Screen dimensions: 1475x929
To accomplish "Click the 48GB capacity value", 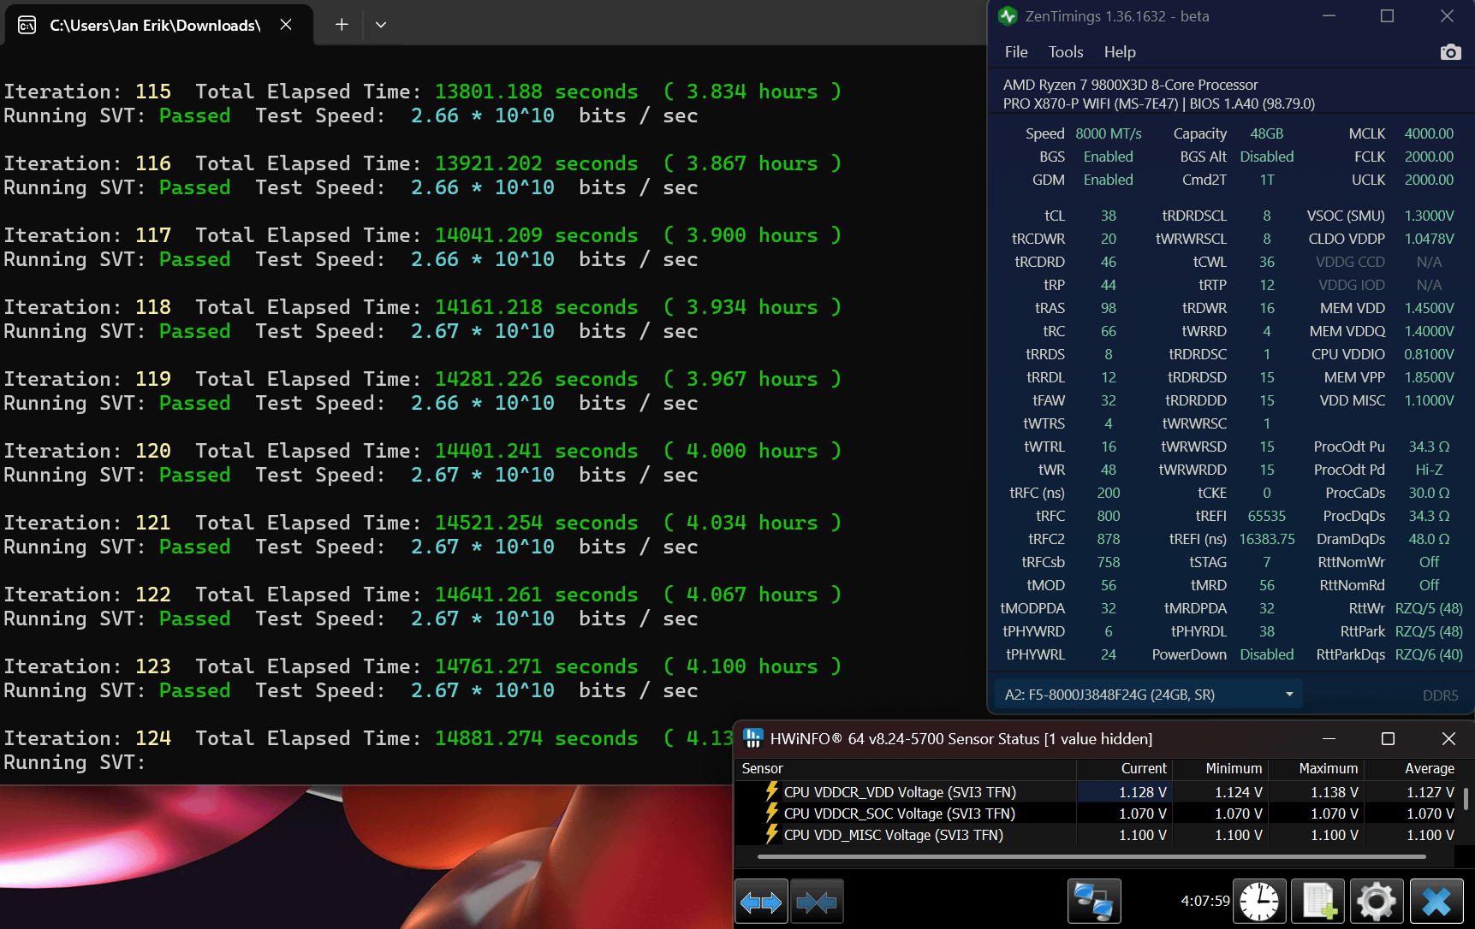I will pyautogui.click(x=1267, y=133).
